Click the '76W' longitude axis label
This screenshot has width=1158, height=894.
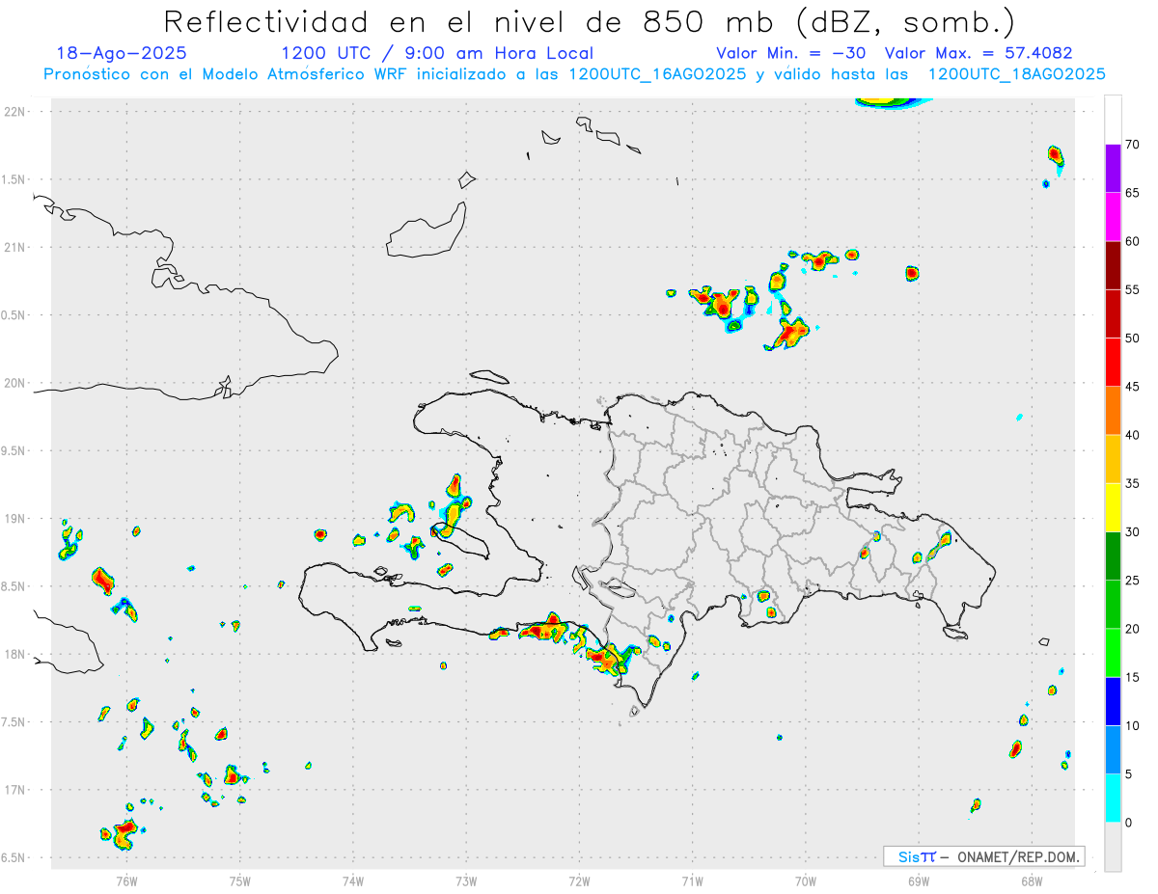coord(126,880)
